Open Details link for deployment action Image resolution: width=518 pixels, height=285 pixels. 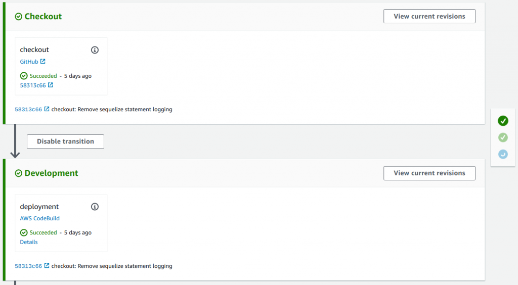point(29,242)
